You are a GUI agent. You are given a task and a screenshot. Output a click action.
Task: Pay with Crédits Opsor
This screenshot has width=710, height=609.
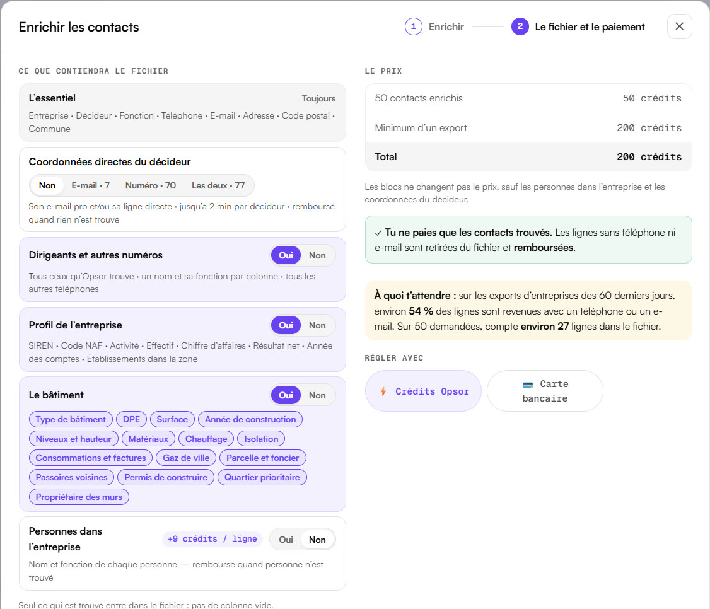tap(423, 391)
